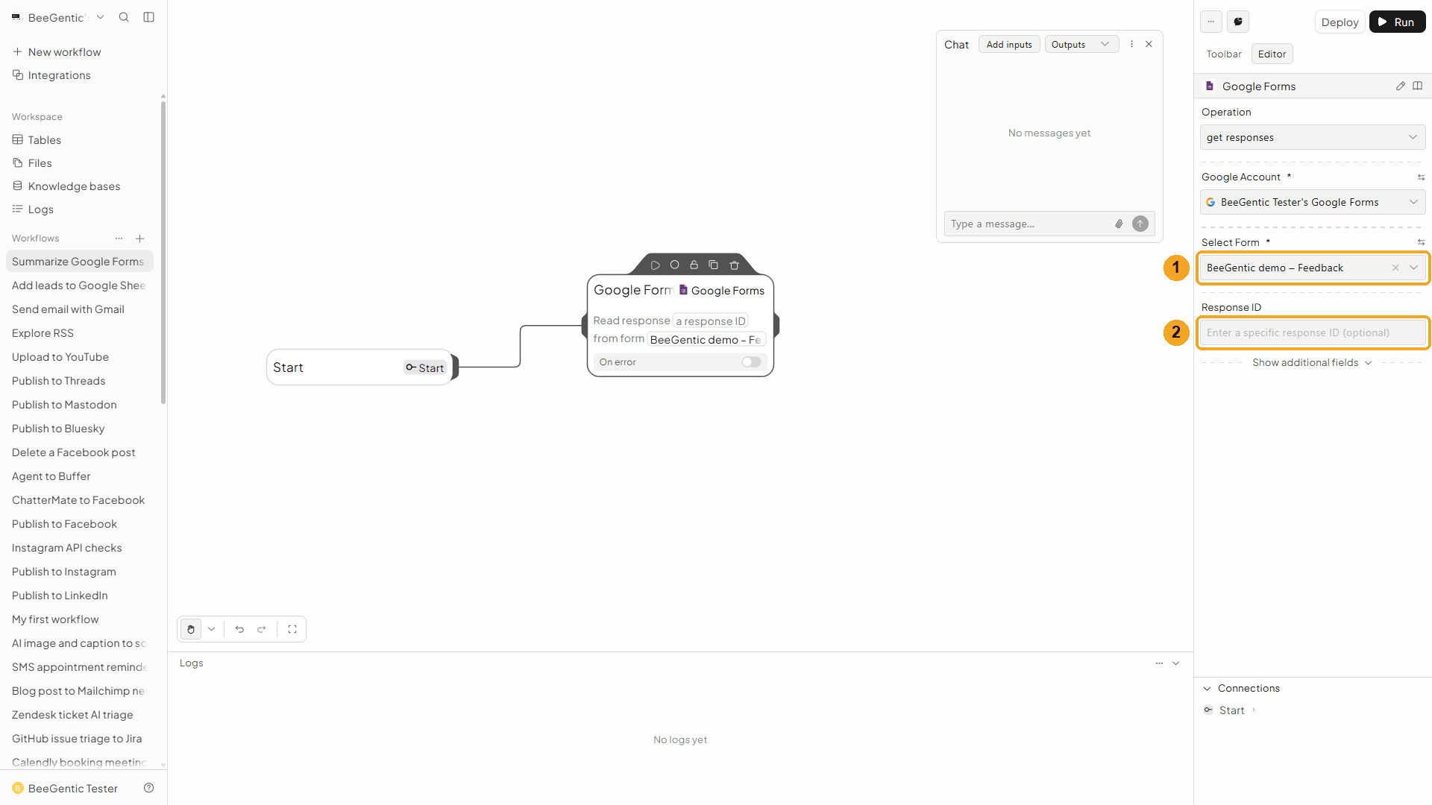Add a new workflow with plus icon
The image size is (1432, 805).
[139, 239]
